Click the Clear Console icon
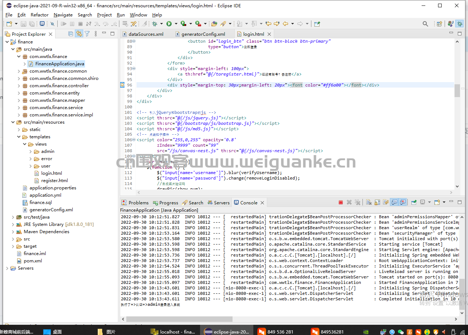This screenshot has width=468, height=335. tap(368, 202)
